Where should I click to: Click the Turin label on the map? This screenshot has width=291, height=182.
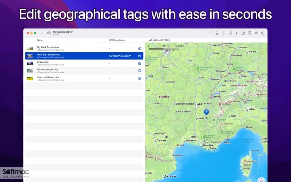(x=233, y=116)
